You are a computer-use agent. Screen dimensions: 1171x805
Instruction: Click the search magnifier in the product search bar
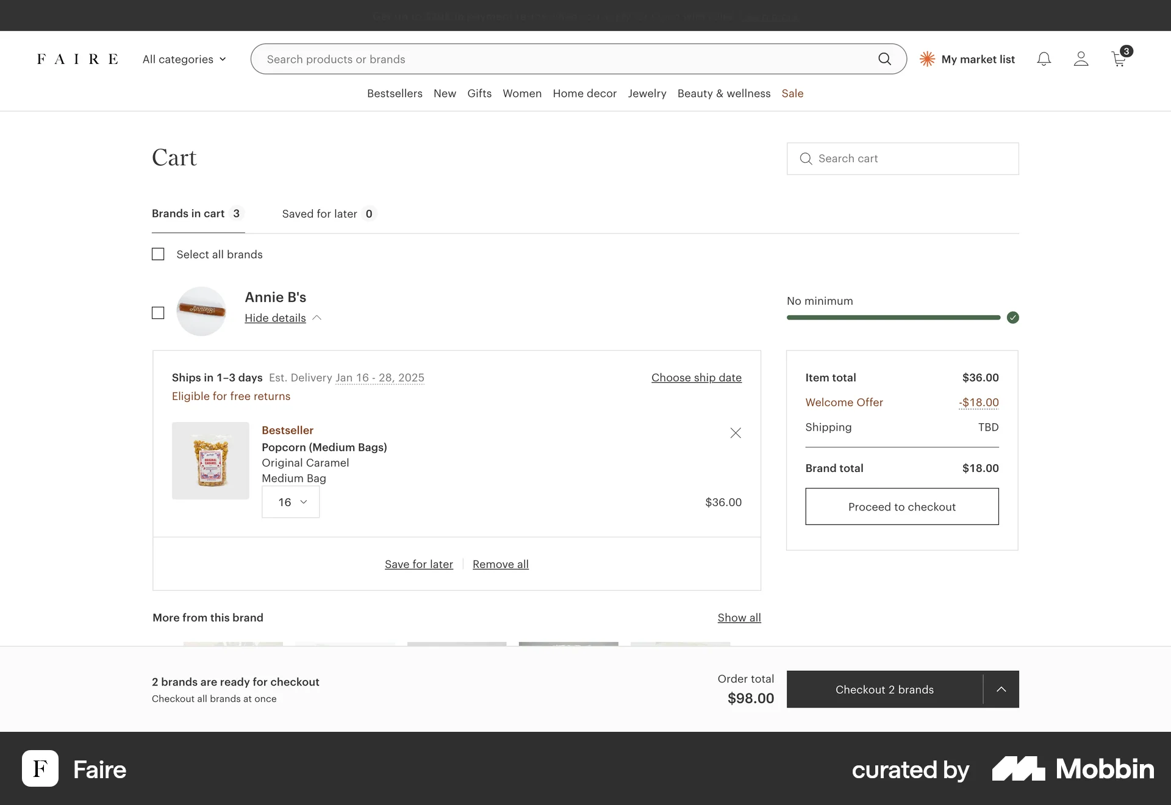pyautogui.click(x=884, y=59)
